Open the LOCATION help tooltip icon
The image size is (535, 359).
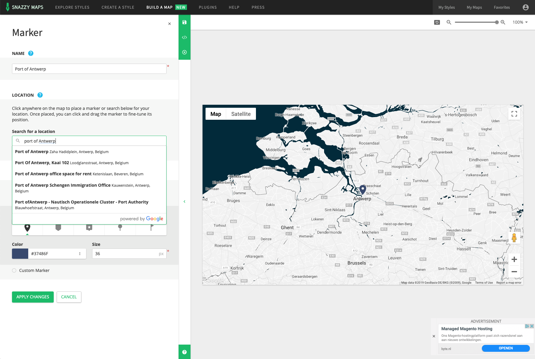pyautogui.click(x=40, y=95)
